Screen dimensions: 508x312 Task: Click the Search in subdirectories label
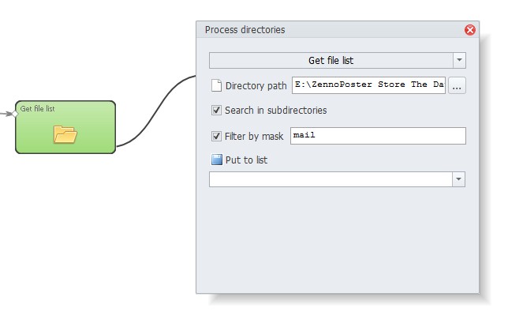tap(276, 111)
